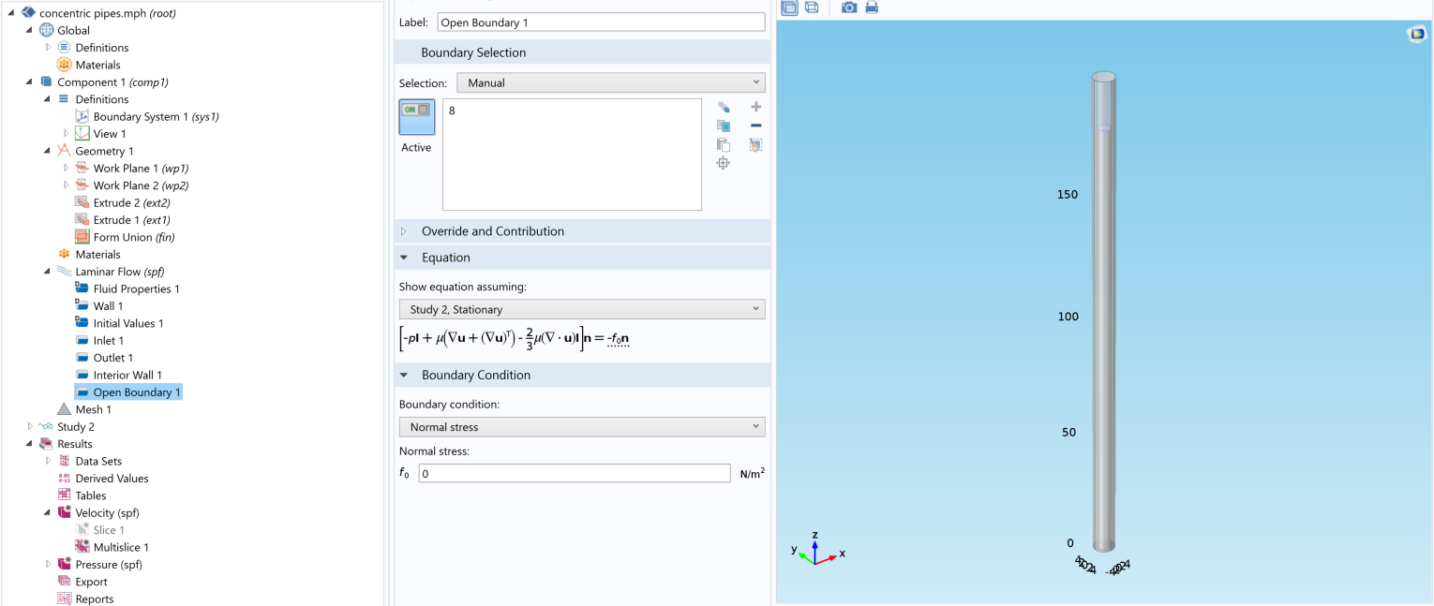Collapse the Equation section
Viewport: 1434px width, 606px height.
coord(404,258)
